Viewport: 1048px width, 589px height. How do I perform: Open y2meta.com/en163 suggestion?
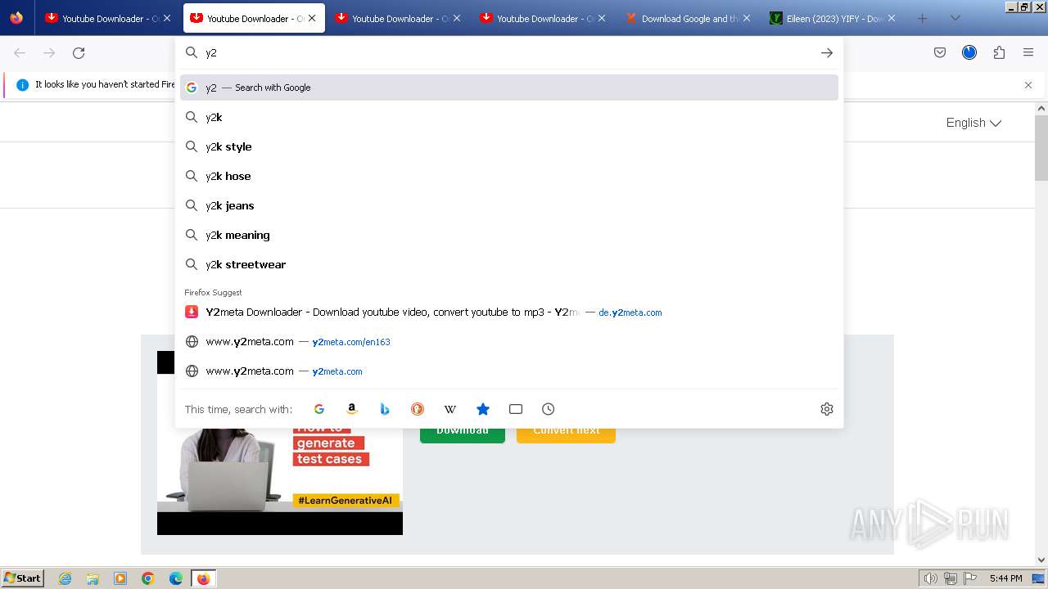[509, 341]
